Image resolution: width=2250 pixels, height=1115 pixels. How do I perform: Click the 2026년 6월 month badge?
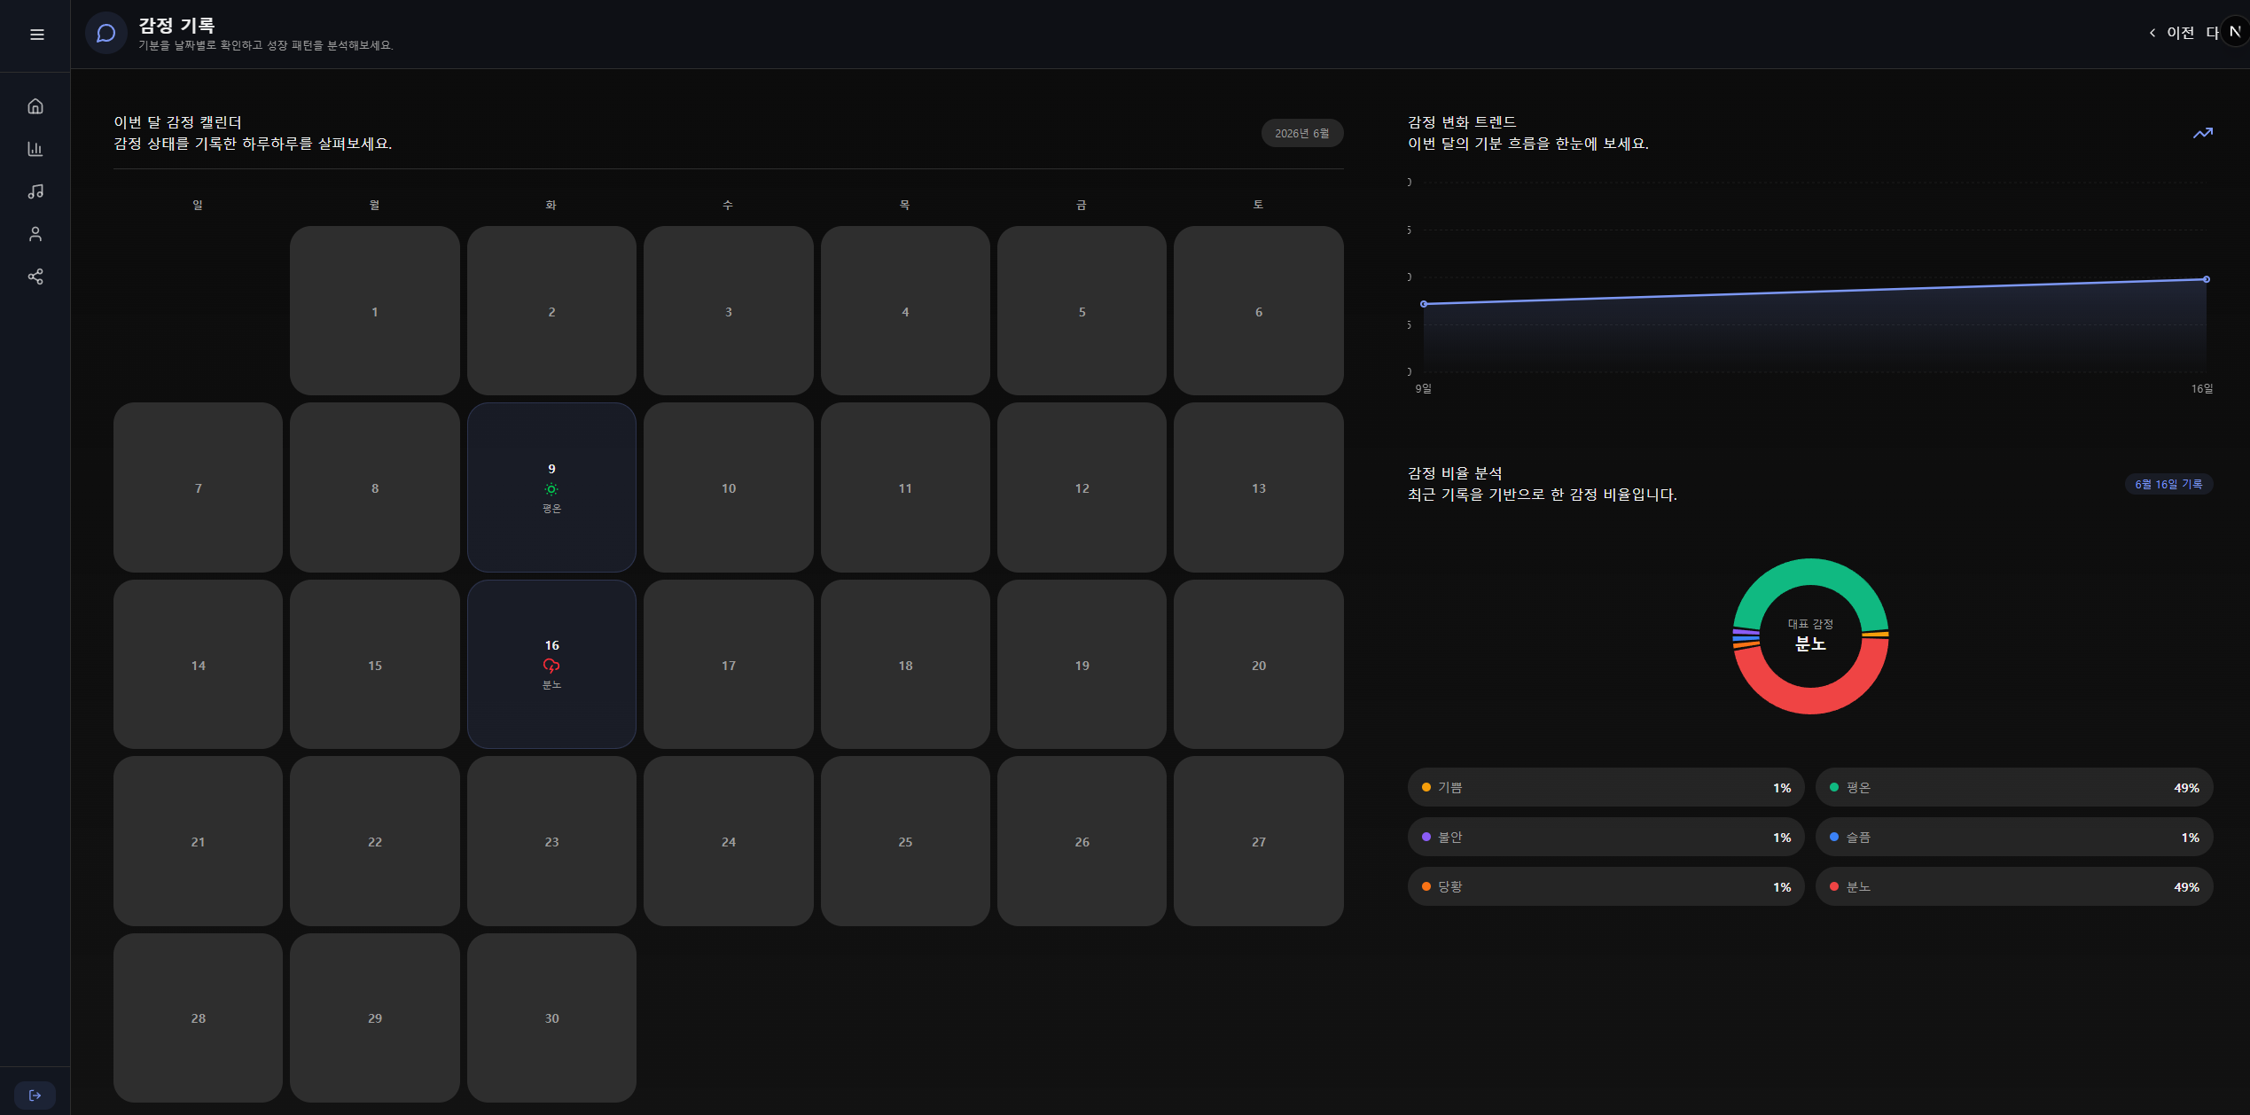coord(1302,133)
